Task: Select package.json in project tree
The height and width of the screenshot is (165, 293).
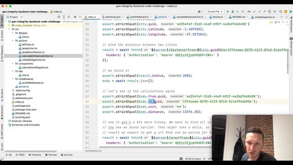Action: click(x=23, y=106)
